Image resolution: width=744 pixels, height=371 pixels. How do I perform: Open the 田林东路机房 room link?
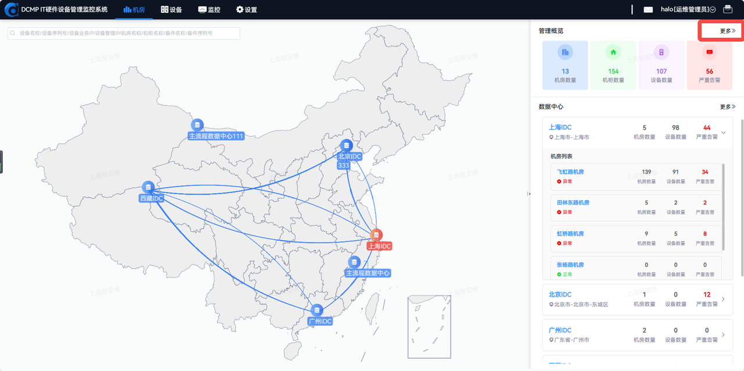pos(573,203)
